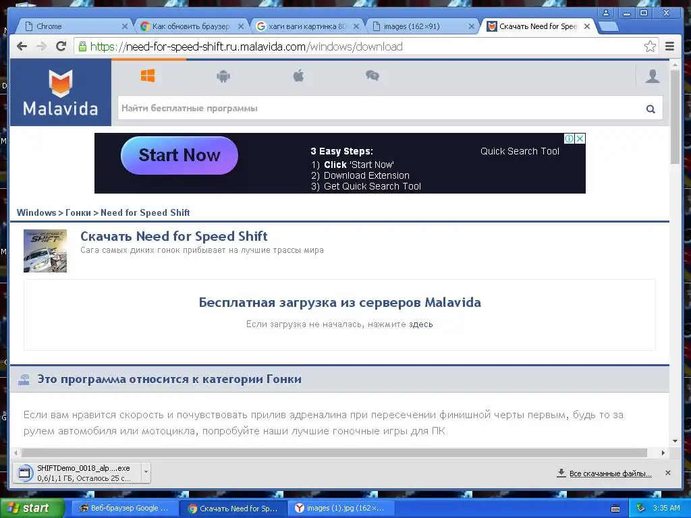Open the Гонки breadcrumb link

pos(78,212)
